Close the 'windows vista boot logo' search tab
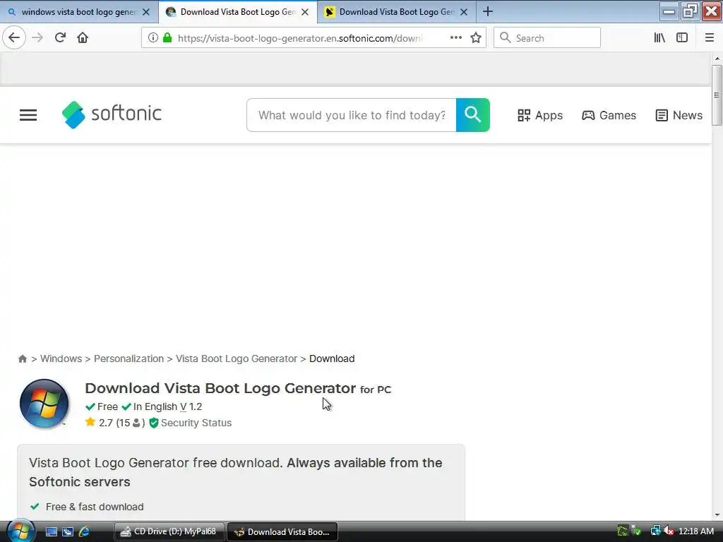This screenshot has width=723, height=542. (x=146, y=12)
